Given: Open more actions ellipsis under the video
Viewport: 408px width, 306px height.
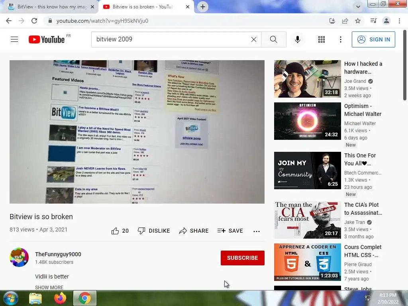Looking at the screenshot, I should tap(257, 231).
